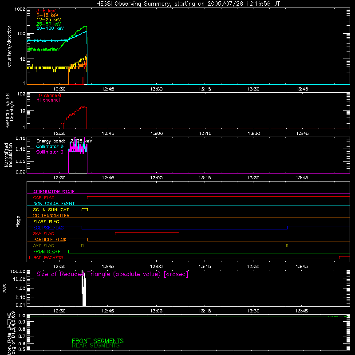The height and width of the screenshot is (355, 355).
Task: Select the SC_TRANSMITTER flag label
Action: 51,216
